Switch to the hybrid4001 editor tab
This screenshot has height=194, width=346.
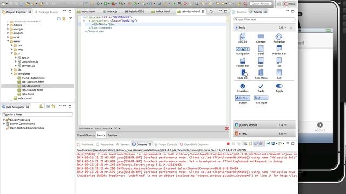tap(134, 11)
